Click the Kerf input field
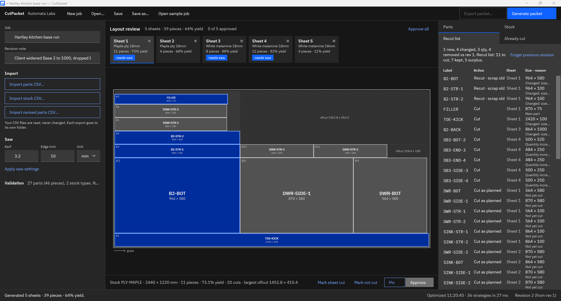The width and height of the screenshot is (561, 301). point(22,156)
